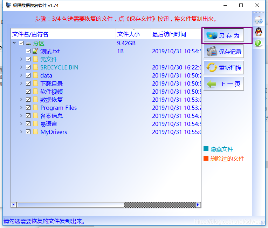Click the folder icon of 软件视频
This screenshot has height=228, width=268.
(x=35, y=91)
